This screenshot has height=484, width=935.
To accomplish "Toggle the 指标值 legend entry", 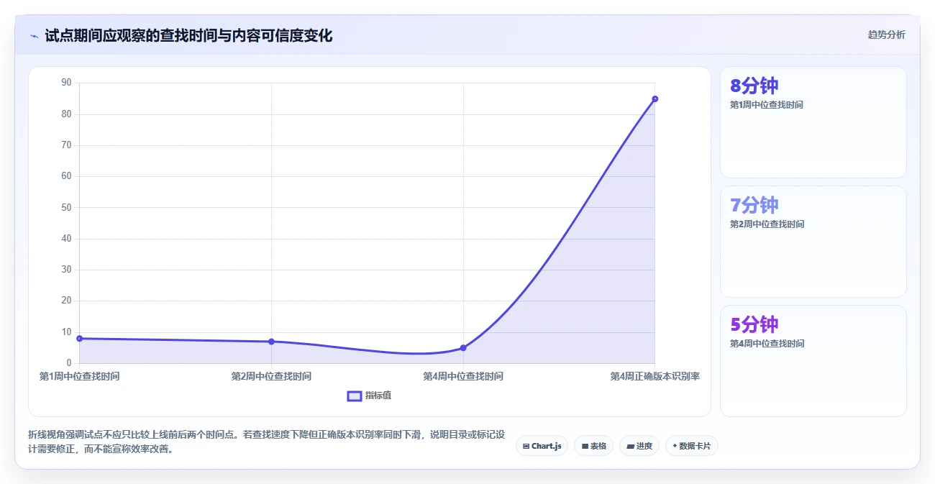I will click(369, 396).
